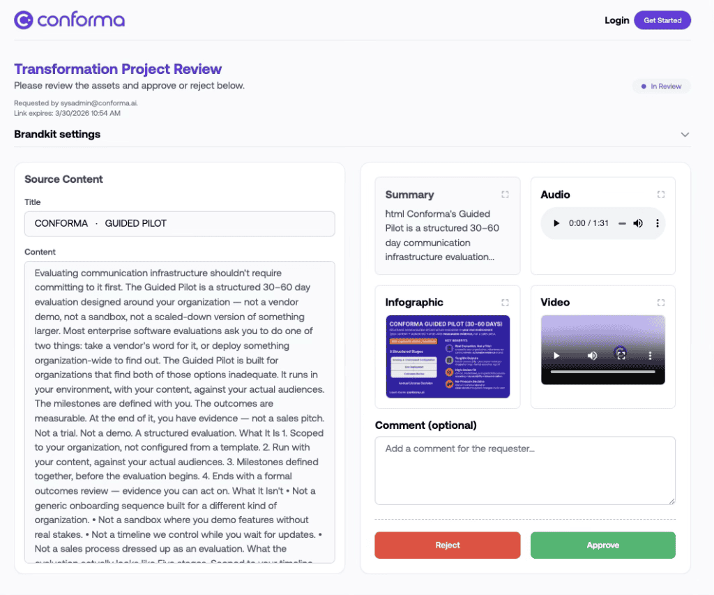Mute the video player speaker icon
Viewport: 714px width, 595px height.
592,356
